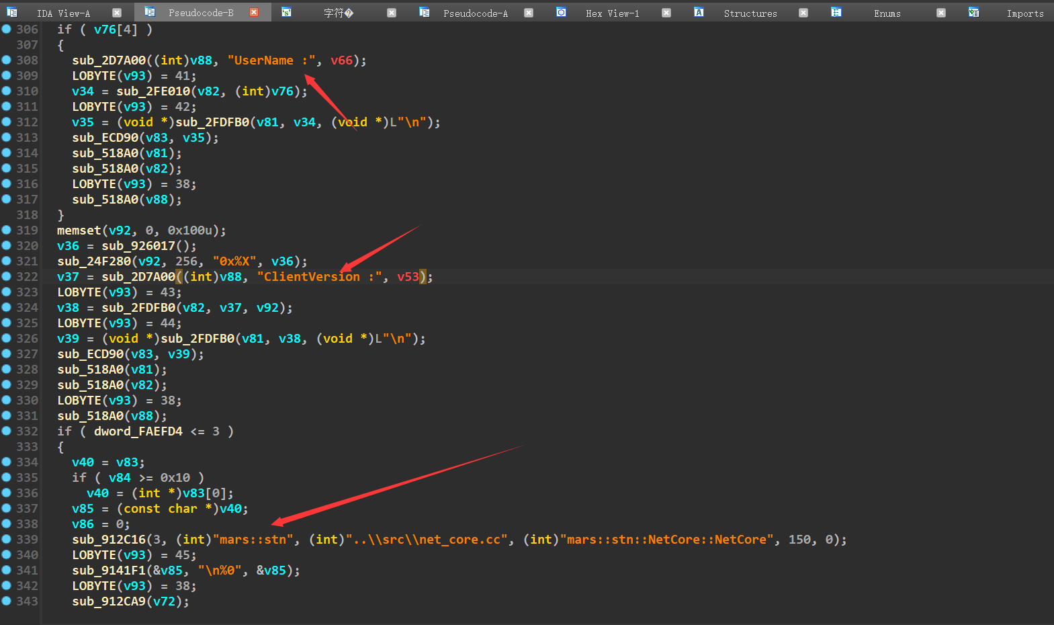Toggle breakpoint dot on line 332

7,431
